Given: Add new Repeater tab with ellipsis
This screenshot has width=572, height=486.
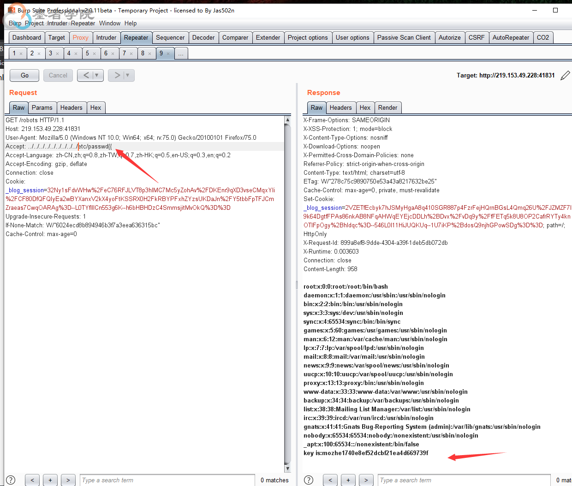Looking at the screenshot, I should coord(181,53).
